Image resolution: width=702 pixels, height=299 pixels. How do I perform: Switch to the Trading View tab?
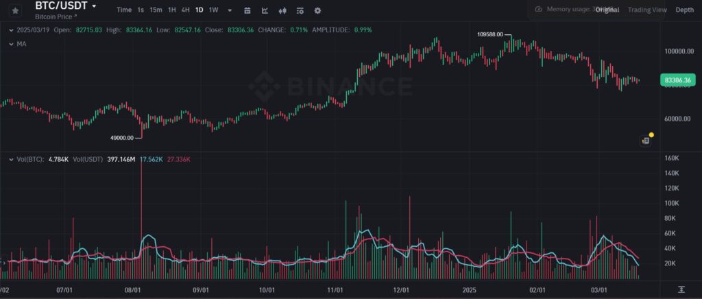tap(646, 10)
